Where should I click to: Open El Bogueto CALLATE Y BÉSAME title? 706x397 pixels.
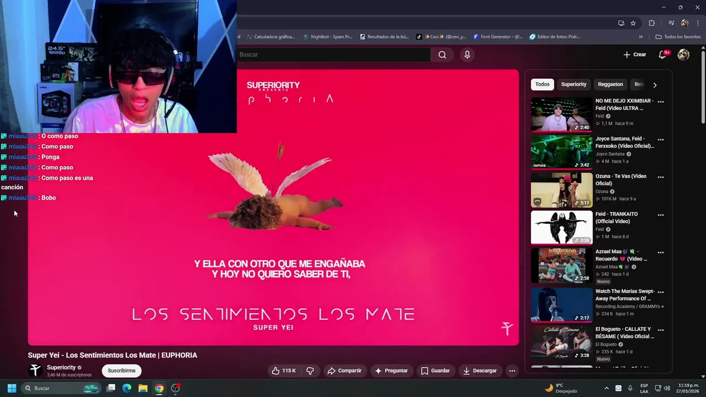pyautogui.click(x=624, y=332)
